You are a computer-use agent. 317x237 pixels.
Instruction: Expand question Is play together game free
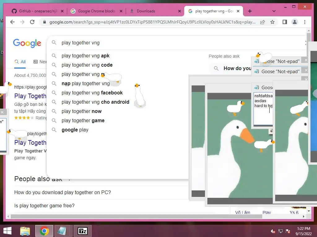coord(44,206)
